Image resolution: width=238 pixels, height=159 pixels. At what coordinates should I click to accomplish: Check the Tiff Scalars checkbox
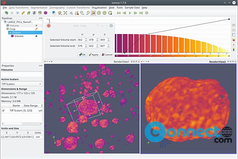click(3, 111)
